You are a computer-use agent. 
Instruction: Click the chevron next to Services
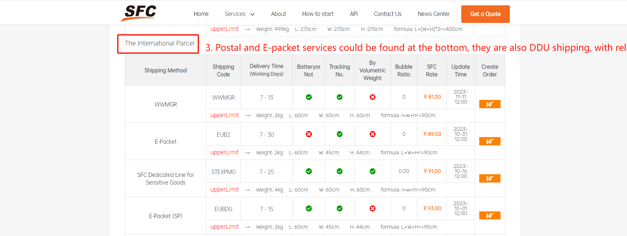pyautogui.click(x=252, y=14)
